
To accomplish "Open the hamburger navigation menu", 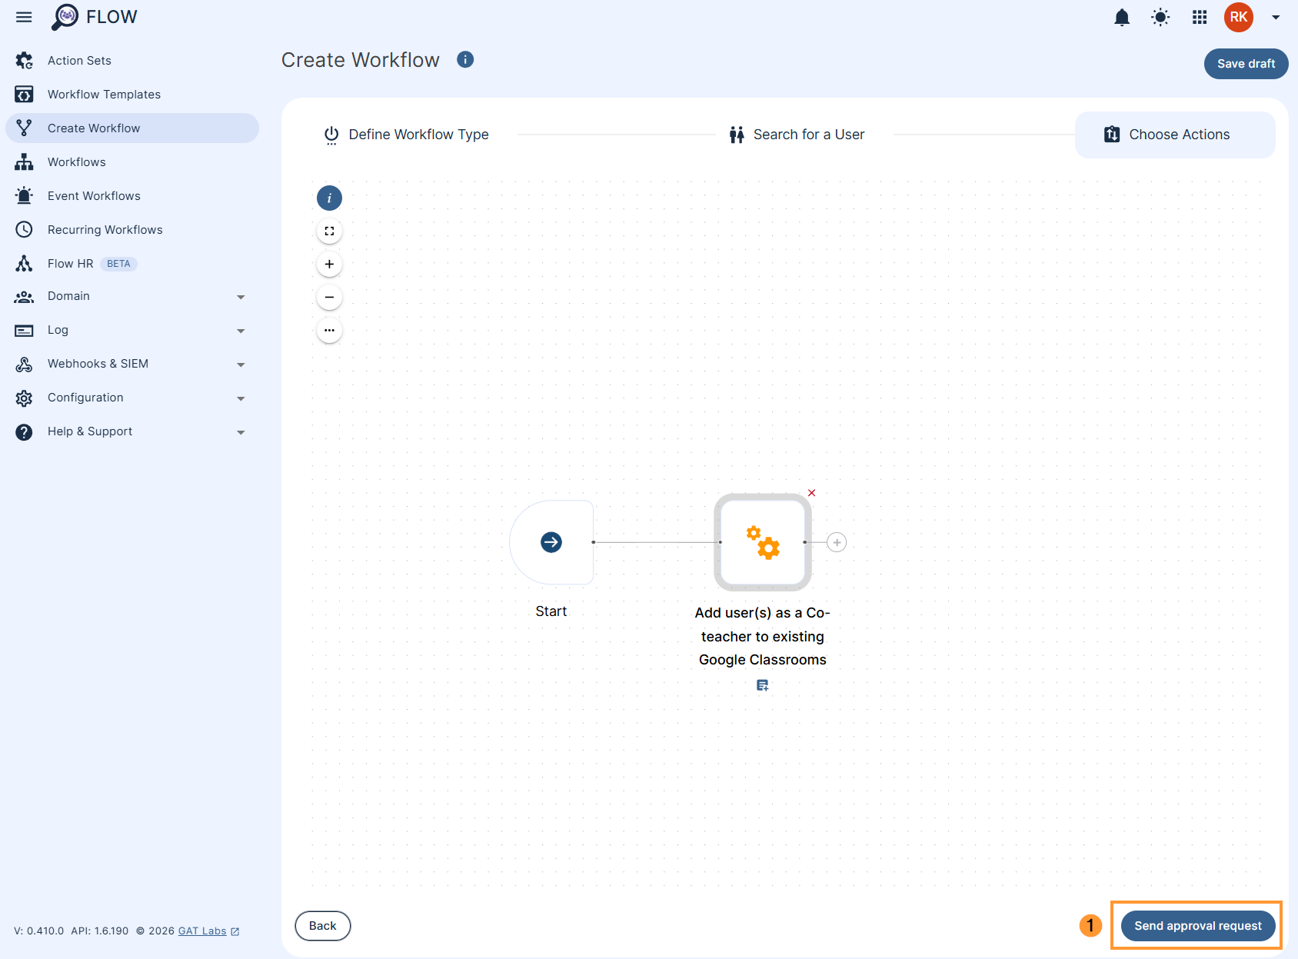I will (23, 17).
